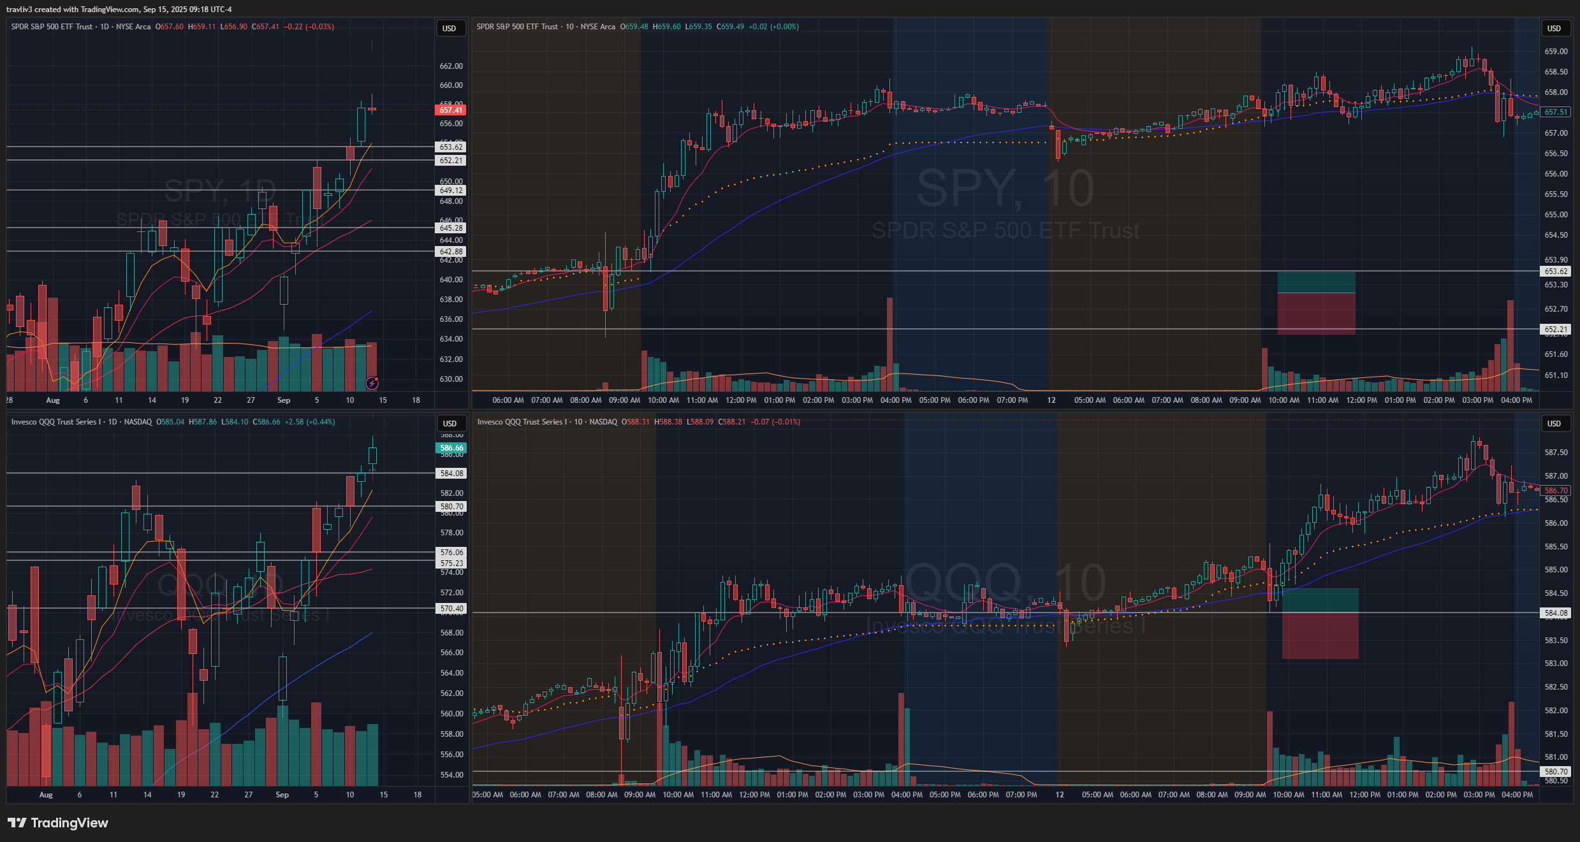
Task: Click the purple lightning event icon on SPY daily chart
Action: [372, 383]
